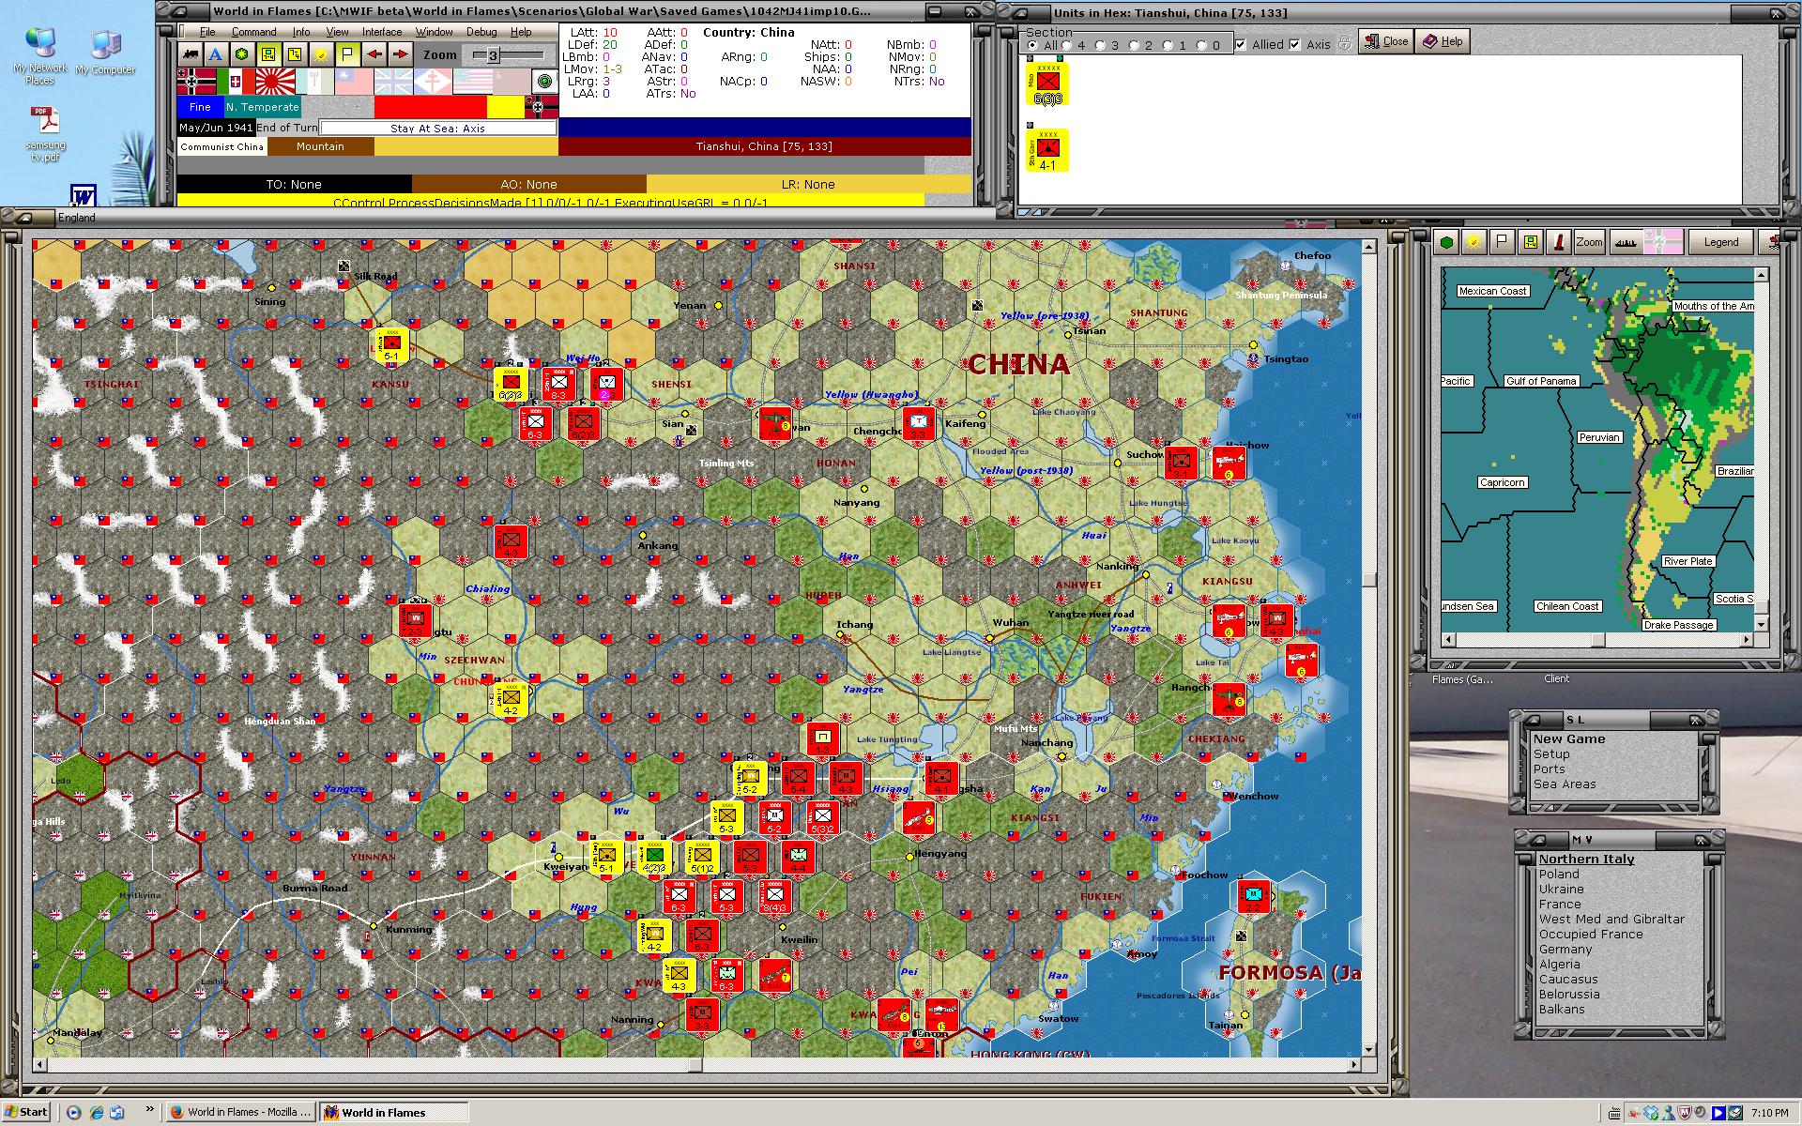
Task: Select Setup in the S L list
Action: (1551, 754)
